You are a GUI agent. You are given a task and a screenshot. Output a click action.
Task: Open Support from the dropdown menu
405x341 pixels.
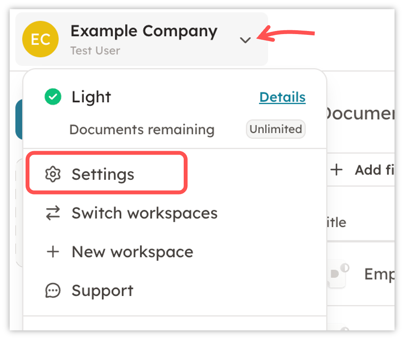point(90,290)
